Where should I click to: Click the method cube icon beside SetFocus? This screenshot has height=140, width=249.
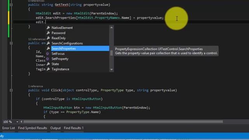[47, 54]
